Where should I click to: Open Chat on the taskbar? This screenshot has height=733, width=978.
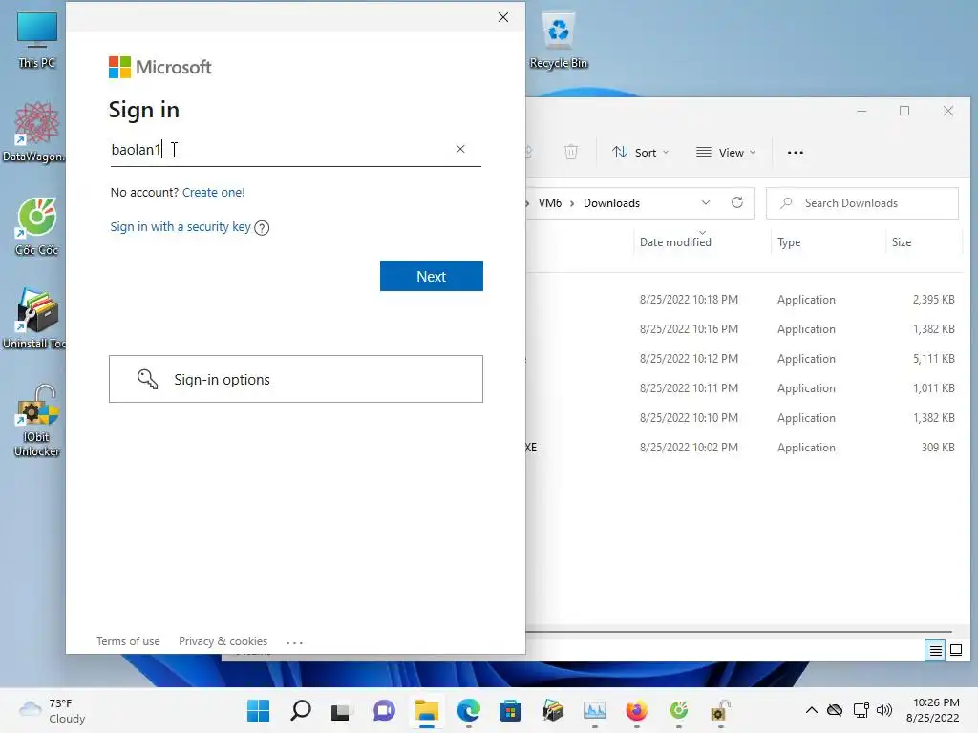(384, 710)
